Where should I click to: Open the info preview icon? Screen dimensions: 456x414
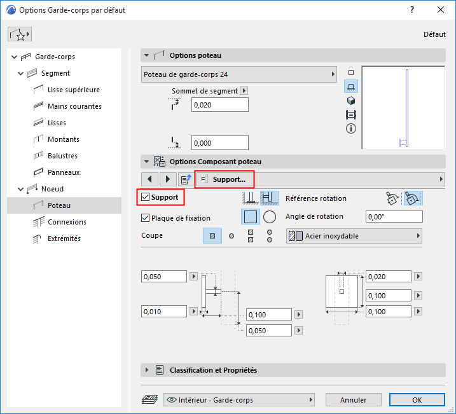[351, 128]
